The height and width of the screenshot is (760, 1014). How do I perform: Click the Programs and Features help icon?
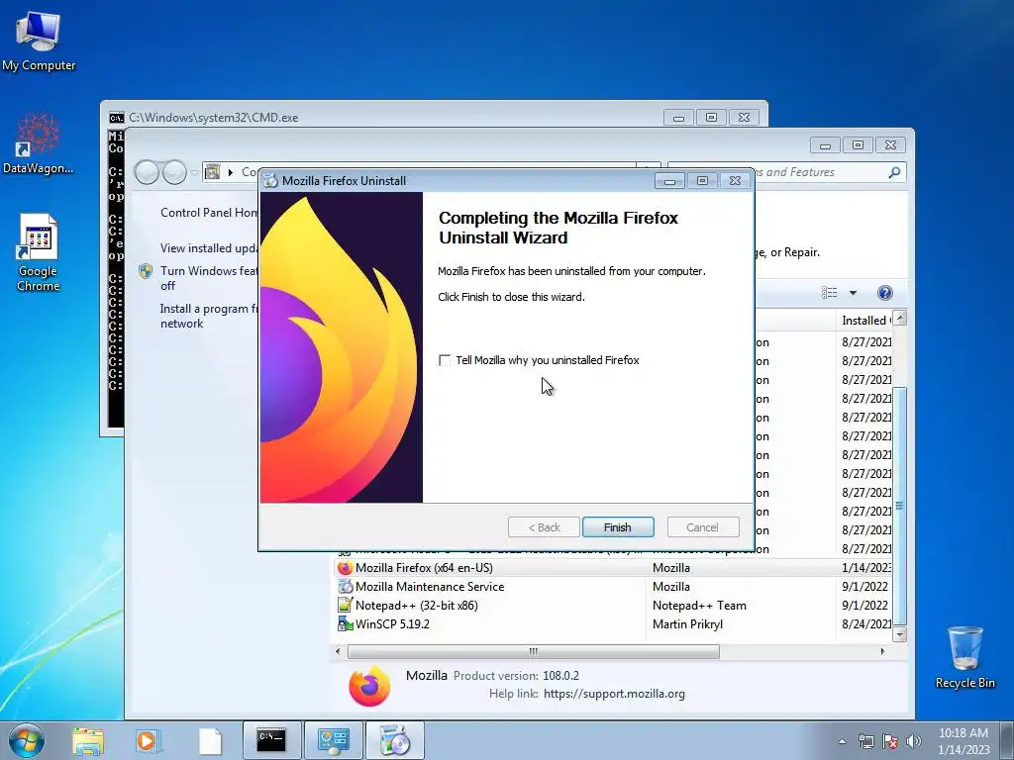pos(884,293)
